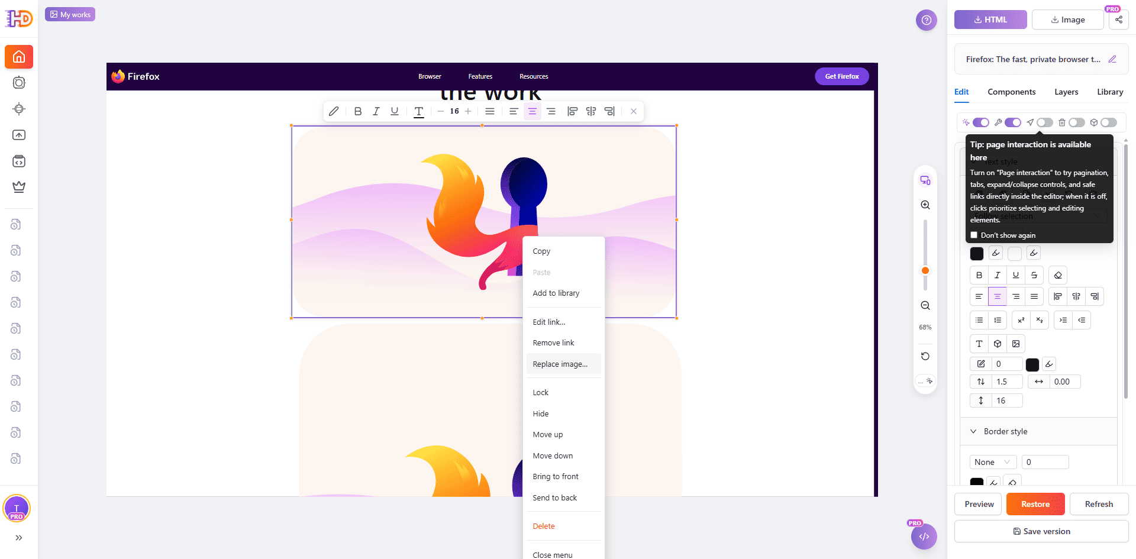Click the text color T icon in floating toolbar
Image resolution: width=1136 pixels, height=559 pixels.
419,111
